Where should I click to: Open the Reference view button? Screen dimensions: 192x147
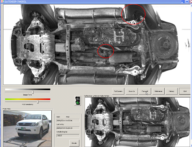click(158, 91)
